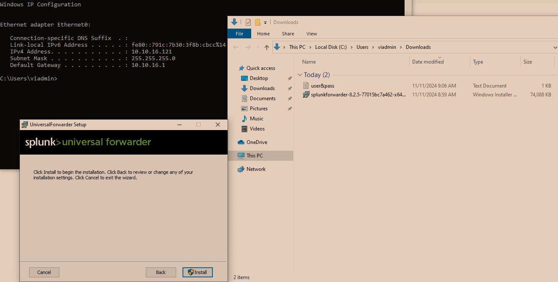Click the This PC monitor icon
Screen dimensions: 558x282
241,156
